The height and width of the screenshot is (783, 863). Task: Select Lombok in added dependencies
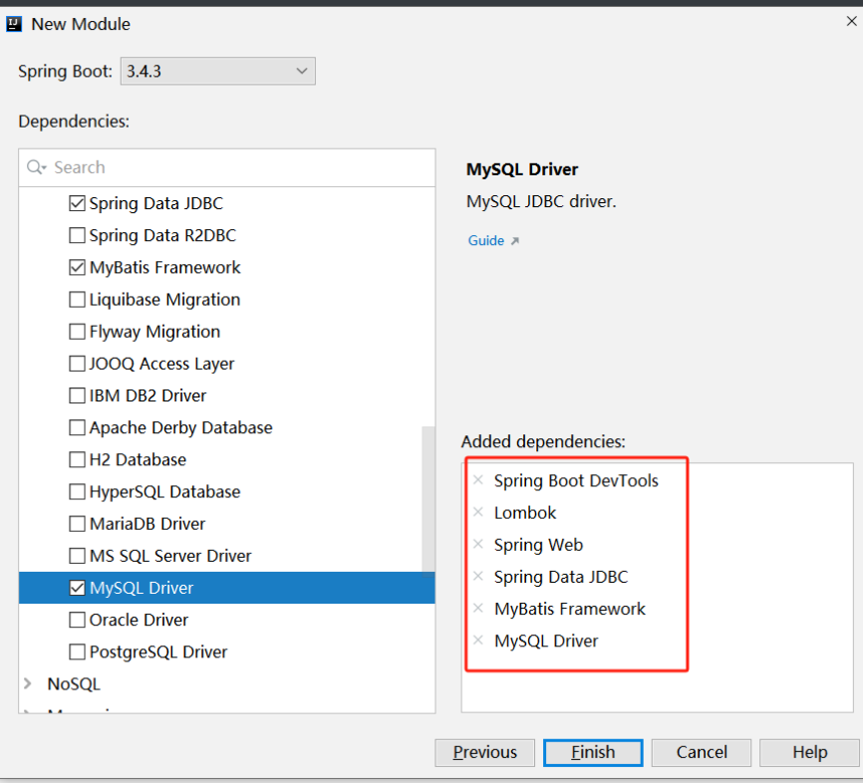coord(525,513)
